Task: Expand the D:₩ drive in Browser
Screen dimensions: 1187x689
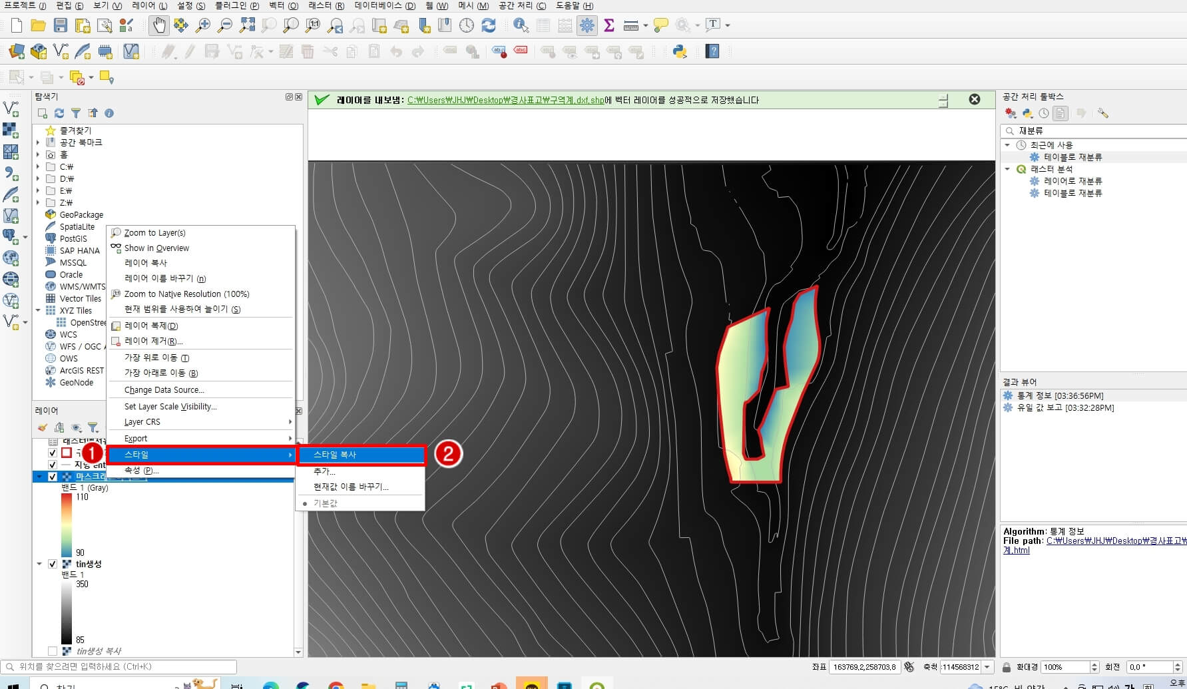Action: pyautogui.click(x=39, y=179)
